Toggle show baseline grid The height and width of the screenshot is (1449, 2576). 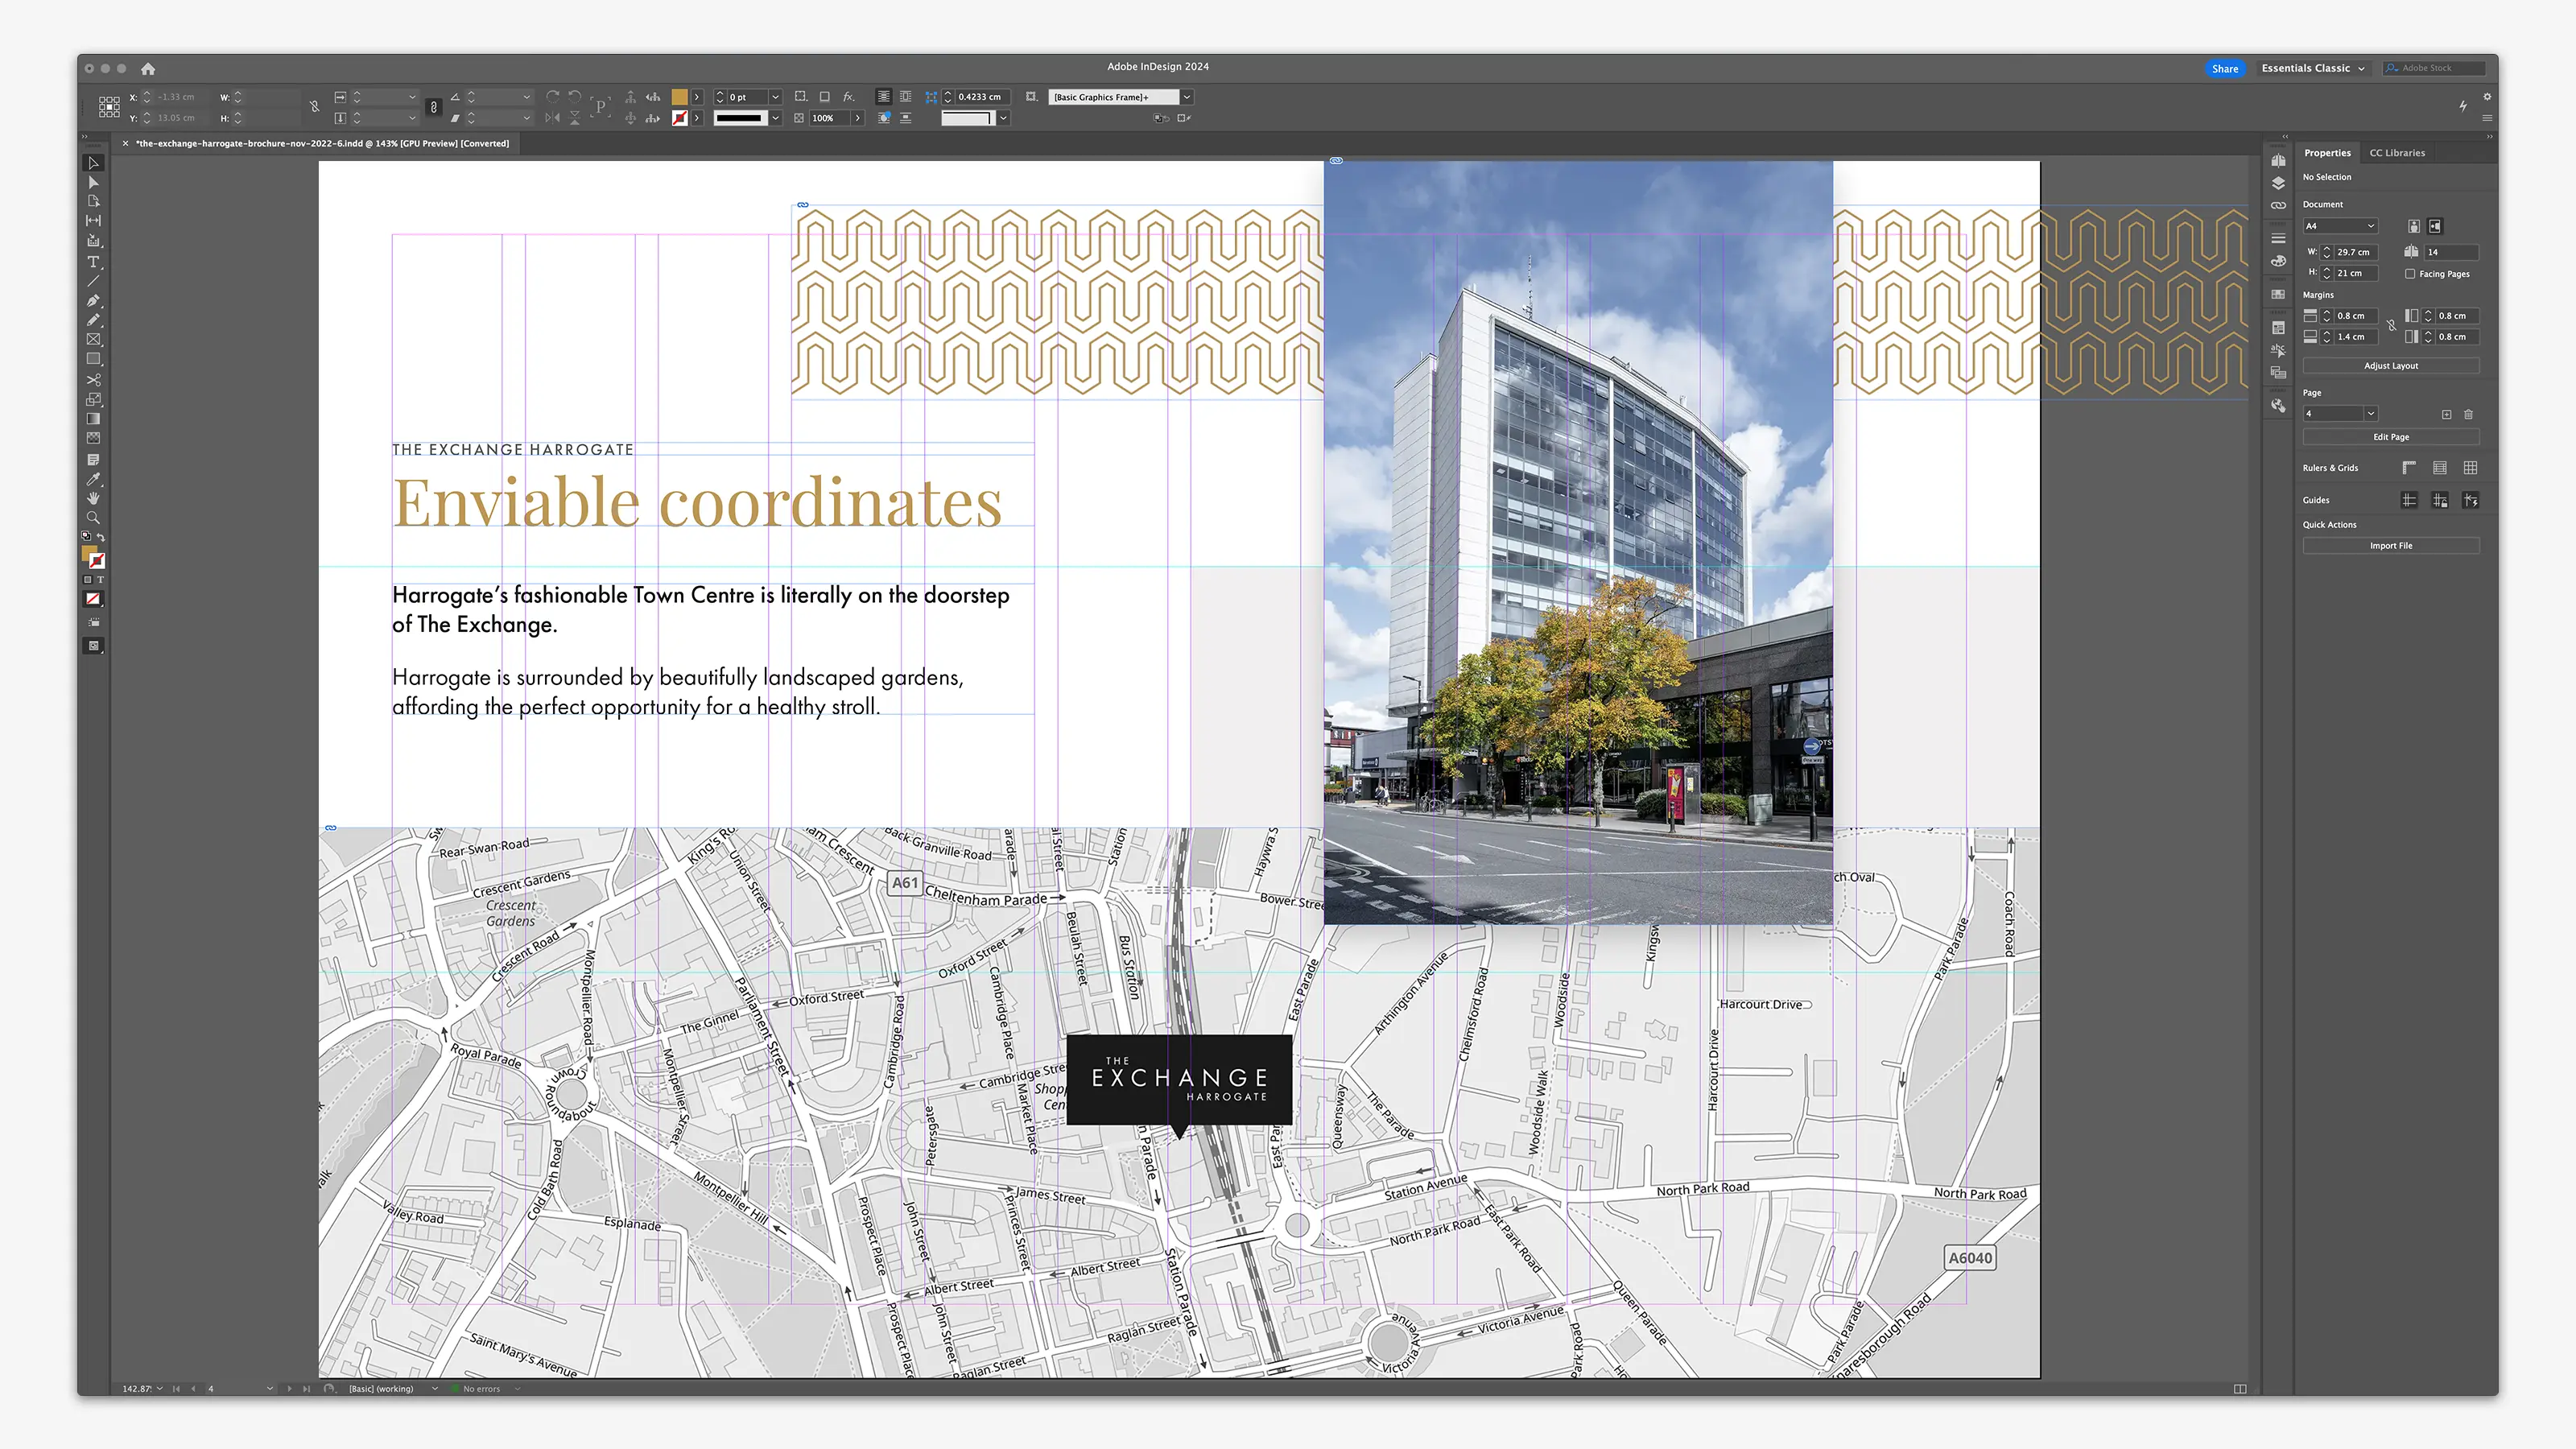pos(2440,468)
